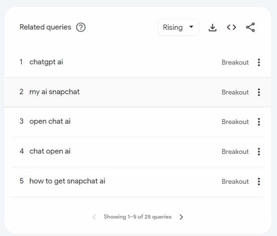Open more options for chatgpt ai
This screenshot has height=236, width=277.
pos(259,62)
